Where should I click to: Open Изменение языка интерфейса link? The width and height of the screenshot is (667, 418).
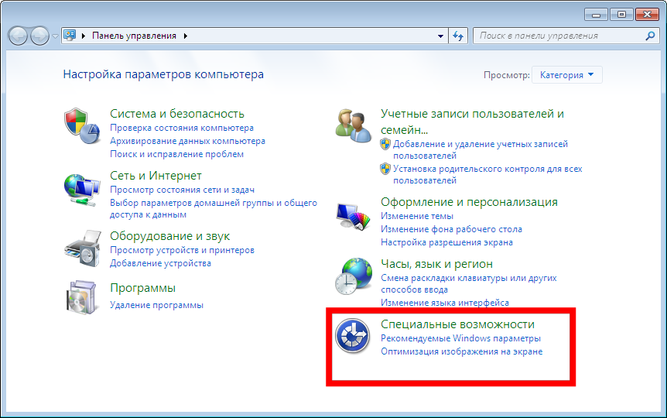[444, 303]
